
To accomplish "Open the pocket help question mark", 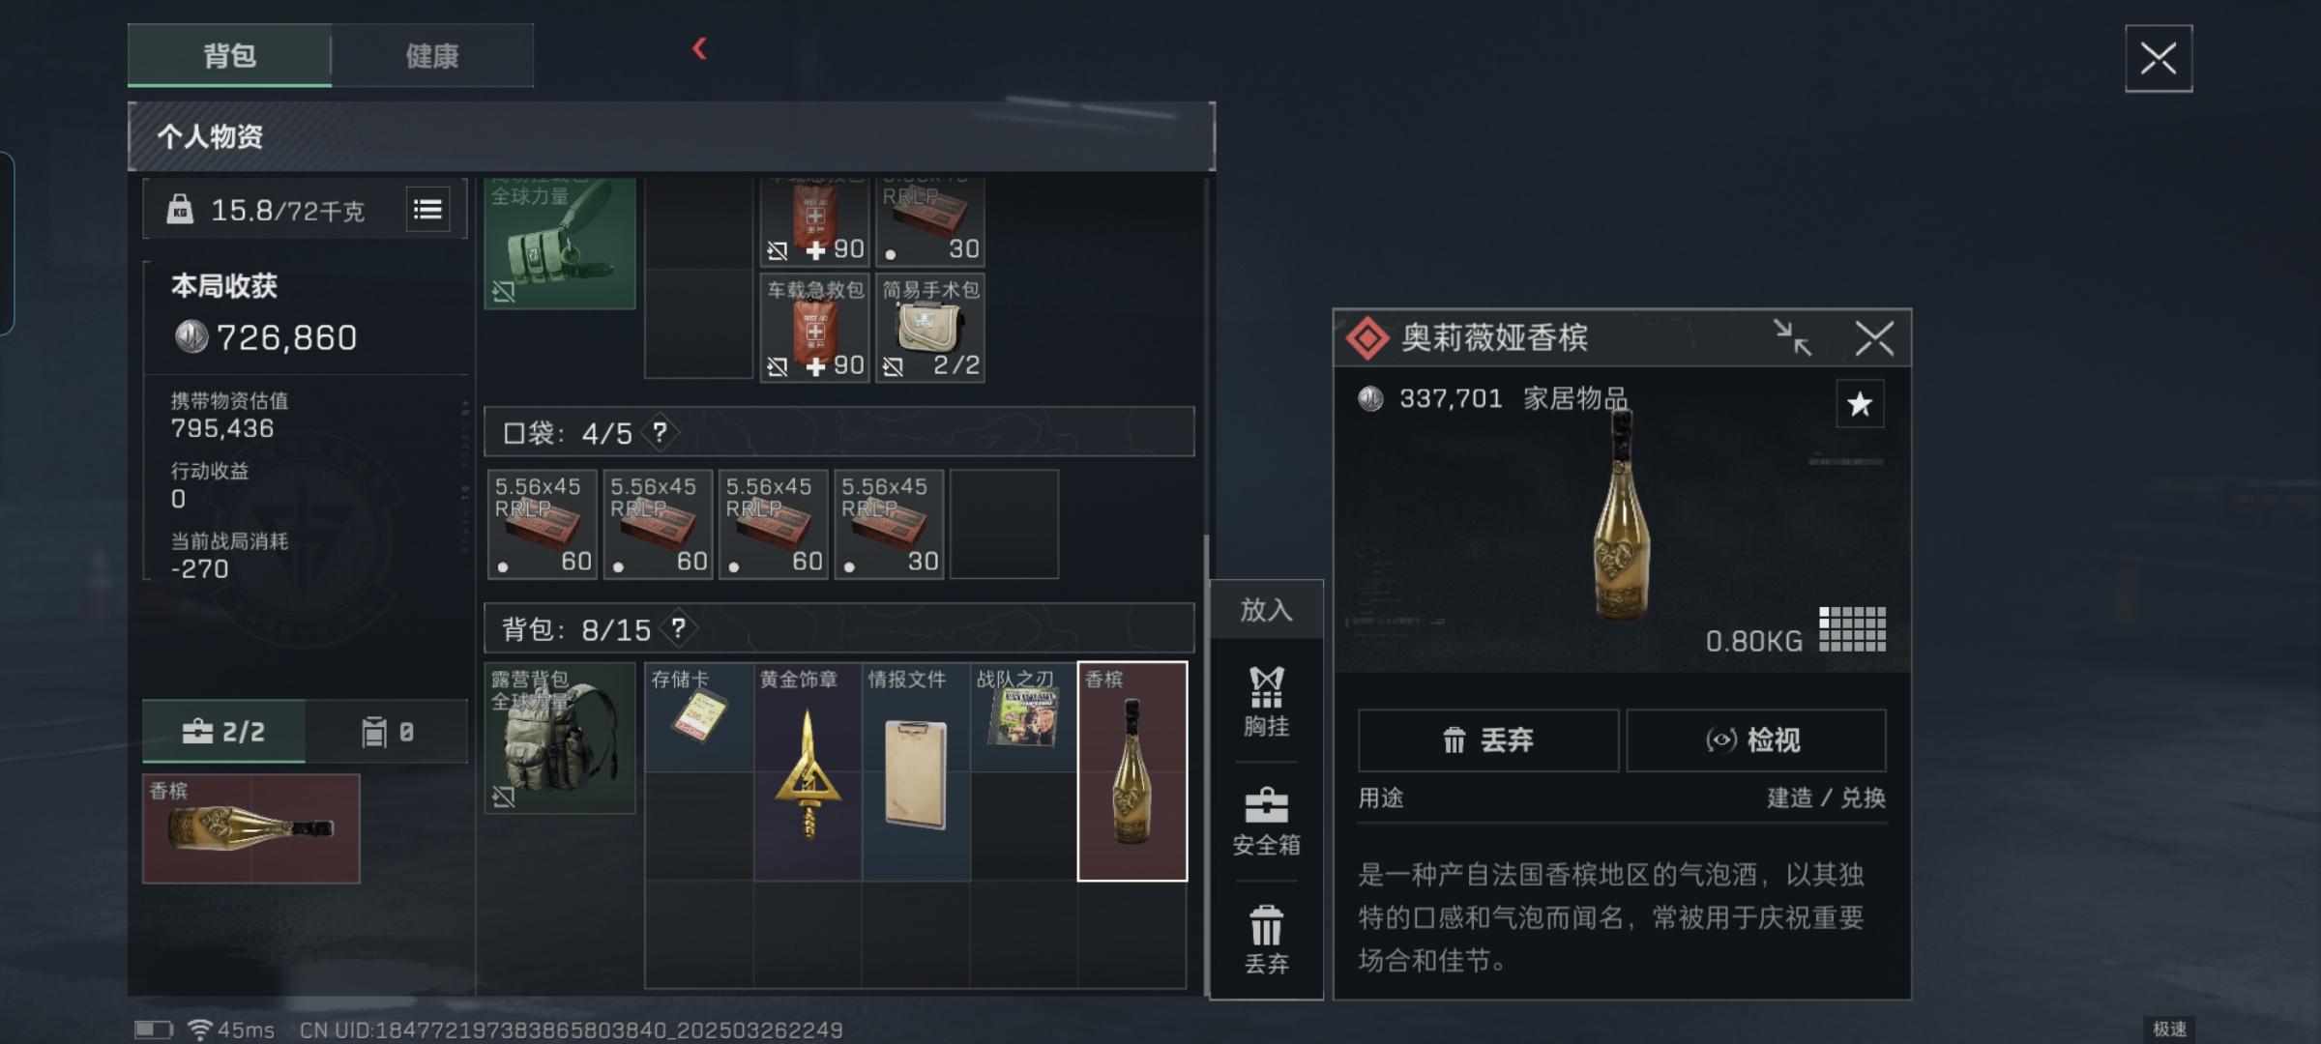I will click(660, 432).
